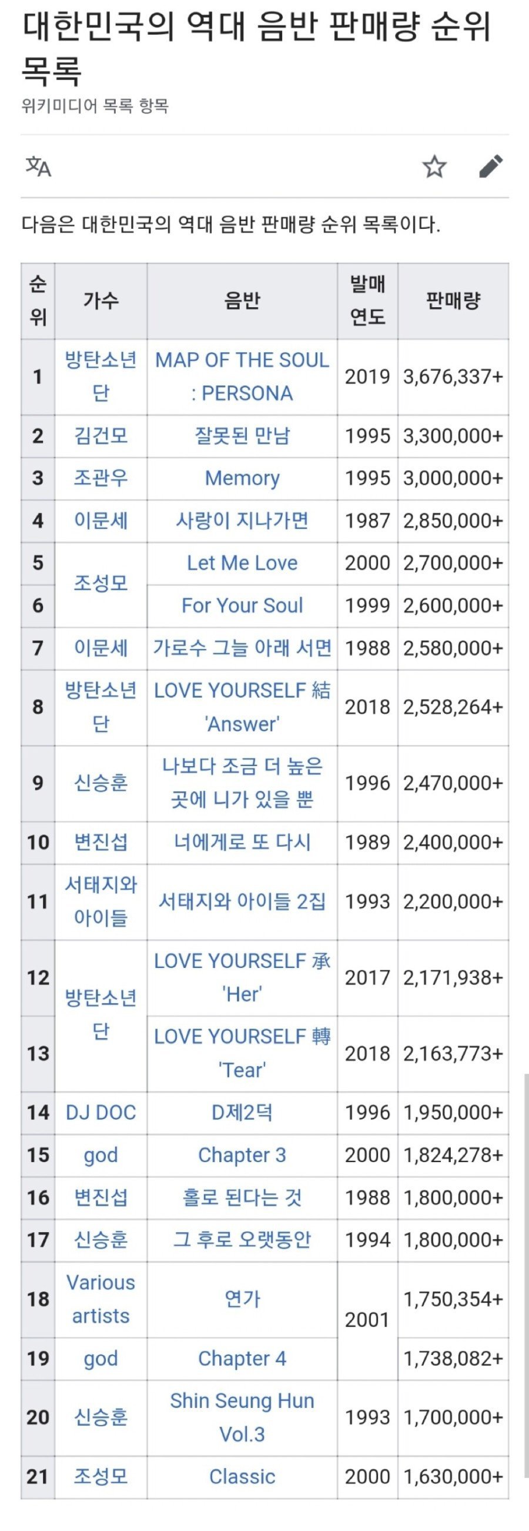Open 사랑이 지나가면 album link
Image resolution: width=529 pixels, height=1531 pixels.
pyautogui.click(x=242, y=521)
